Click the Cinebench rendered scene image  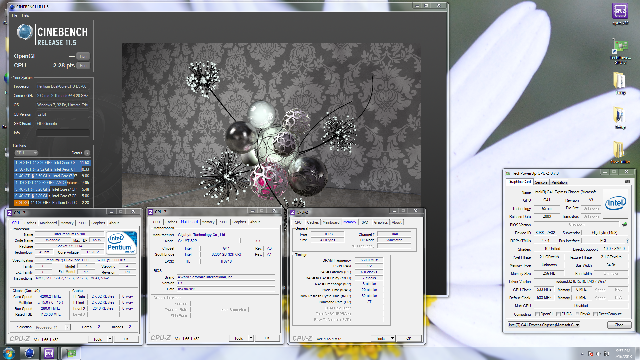pos(271,125)
